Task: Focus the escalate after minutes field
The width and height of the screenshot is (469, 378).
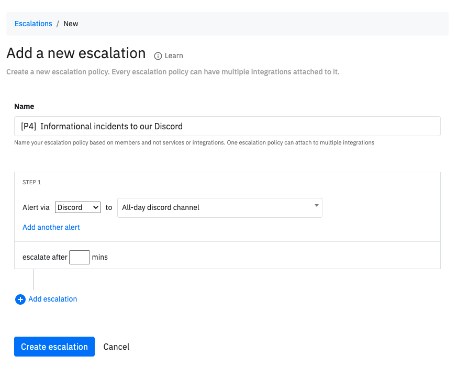Action: (x=80, y=257)
